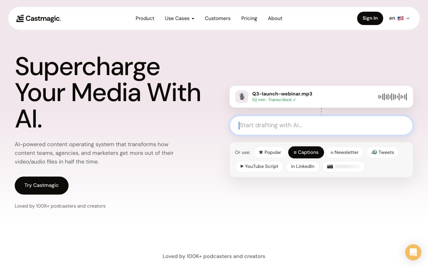The image size is (428, 267).
Task: Click the 52 min Transcribed status
Action: 274,100
